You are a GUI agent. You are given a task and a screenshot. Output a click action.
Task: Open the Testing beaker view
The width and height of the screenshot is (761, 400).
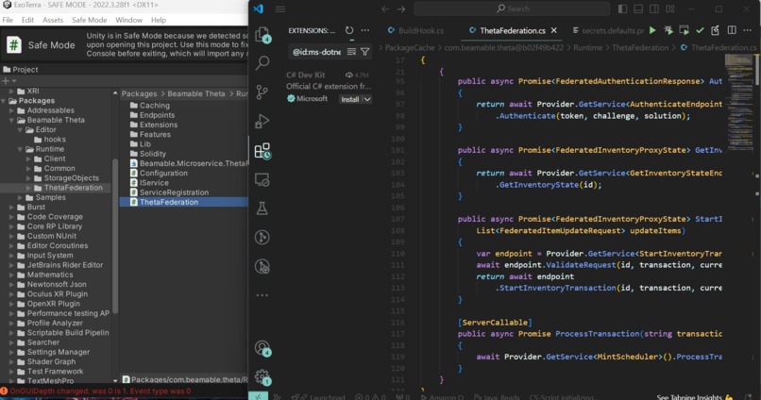(262, 208)
